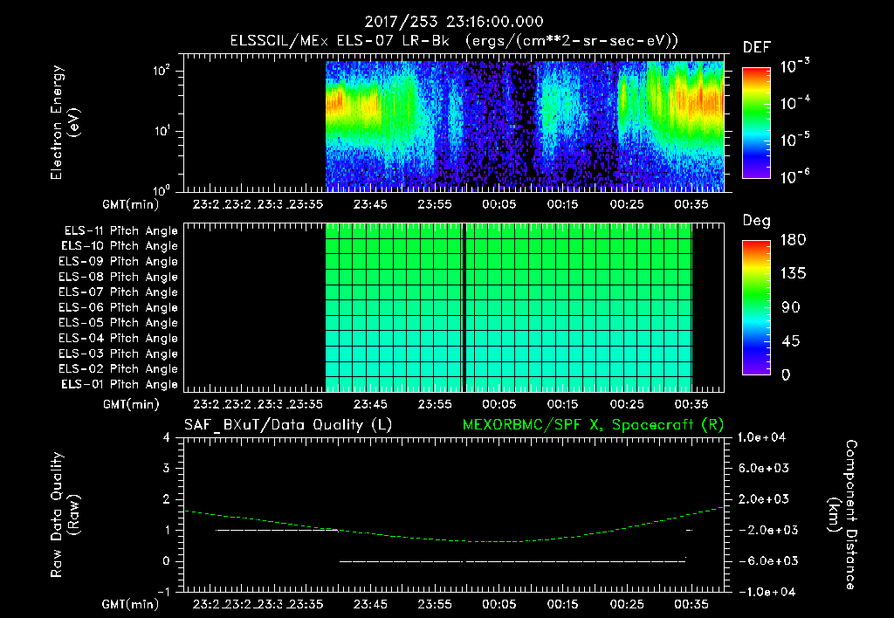Click the GMT(min) label under the bottom plot
894x618 pixels.
(131, 604)
